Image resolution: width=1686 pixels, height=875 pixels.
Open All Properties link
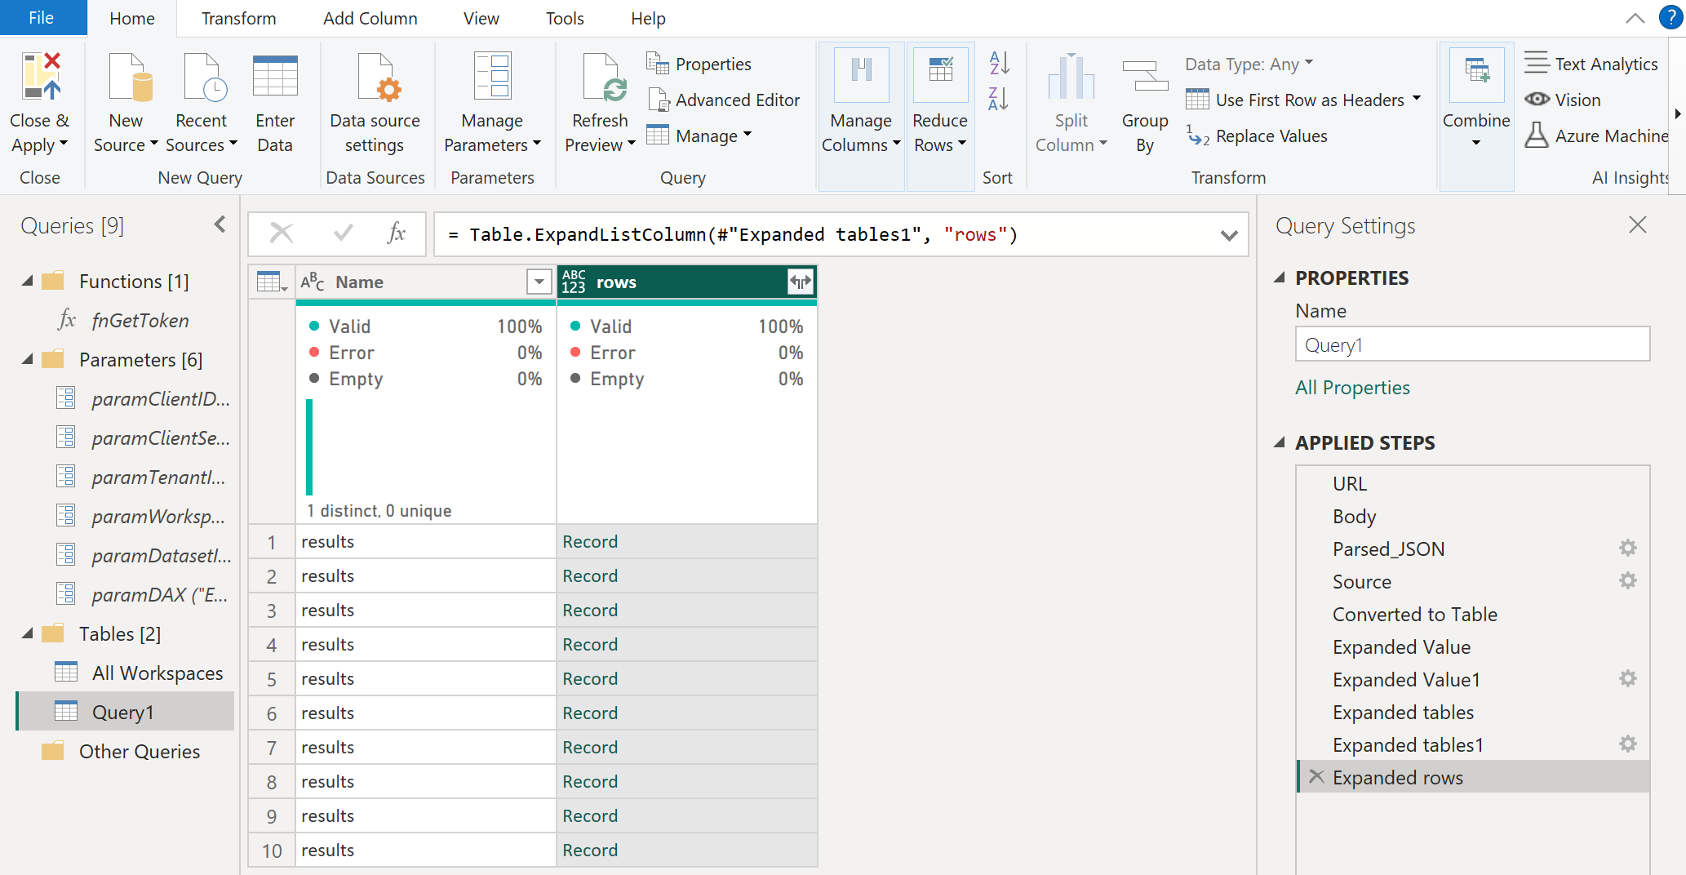click(x=1351, y=388)
